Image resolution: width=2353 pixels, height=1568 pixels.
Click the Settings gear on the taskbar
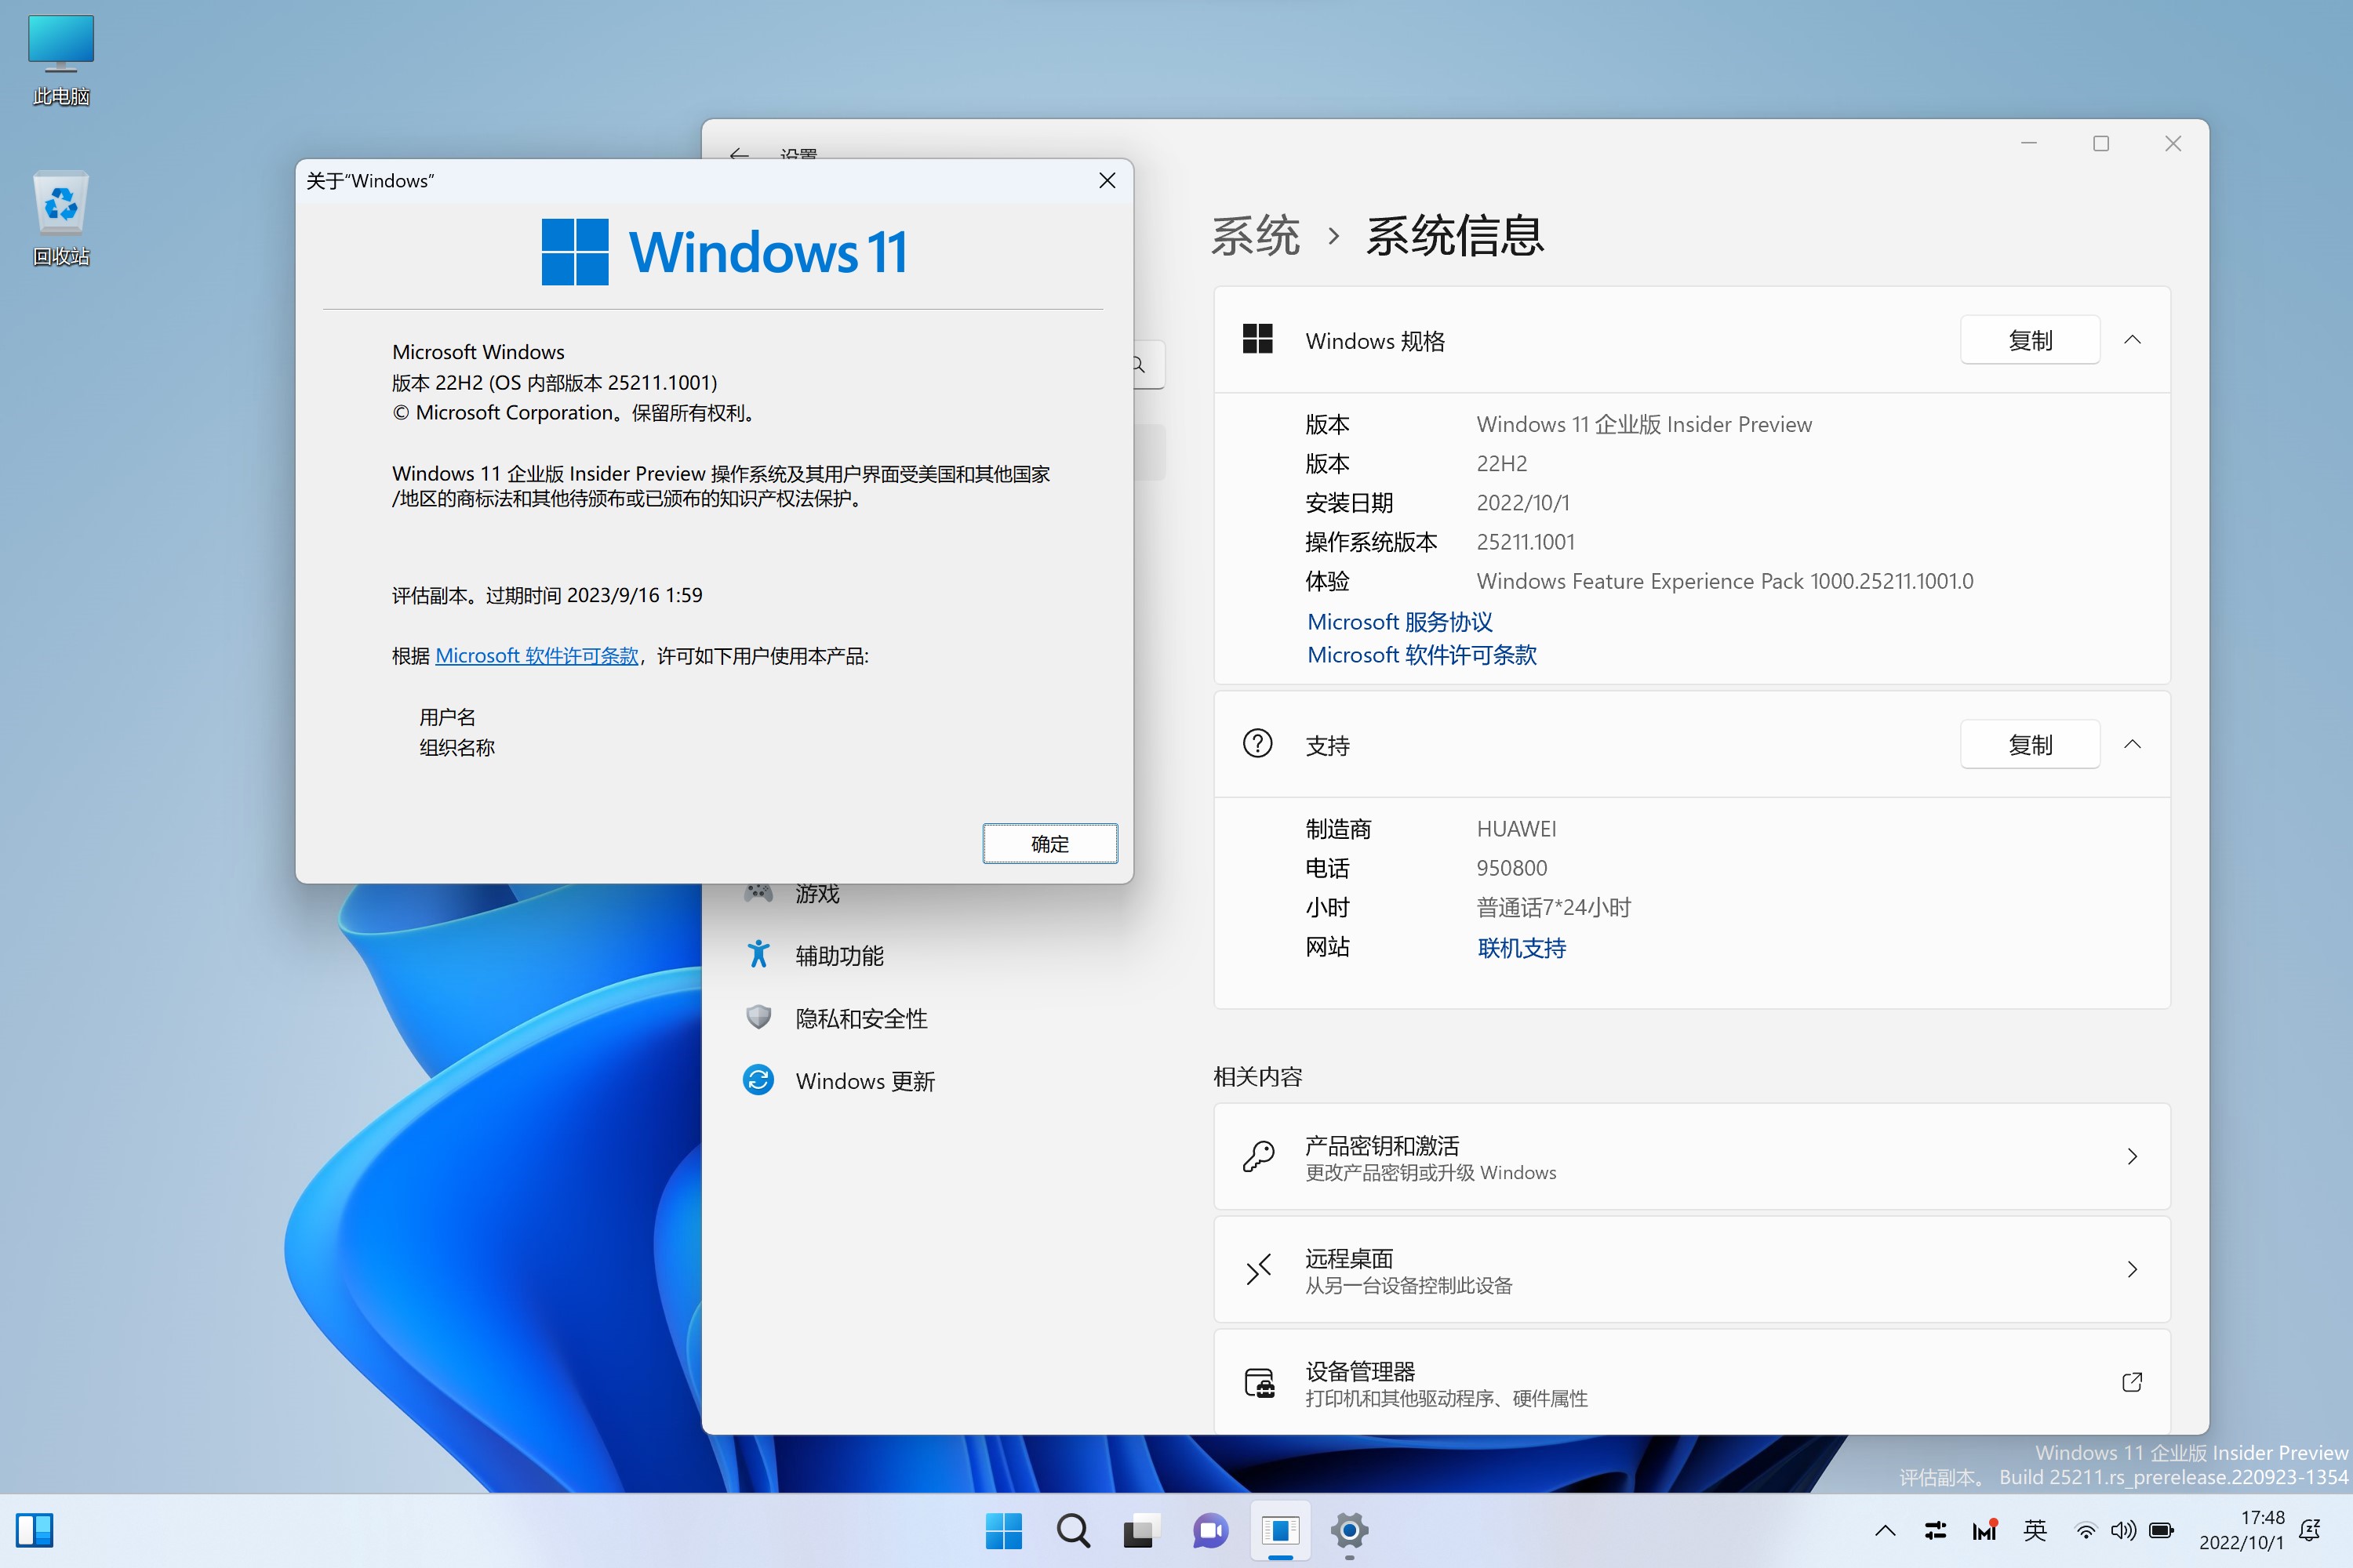1348,1530
